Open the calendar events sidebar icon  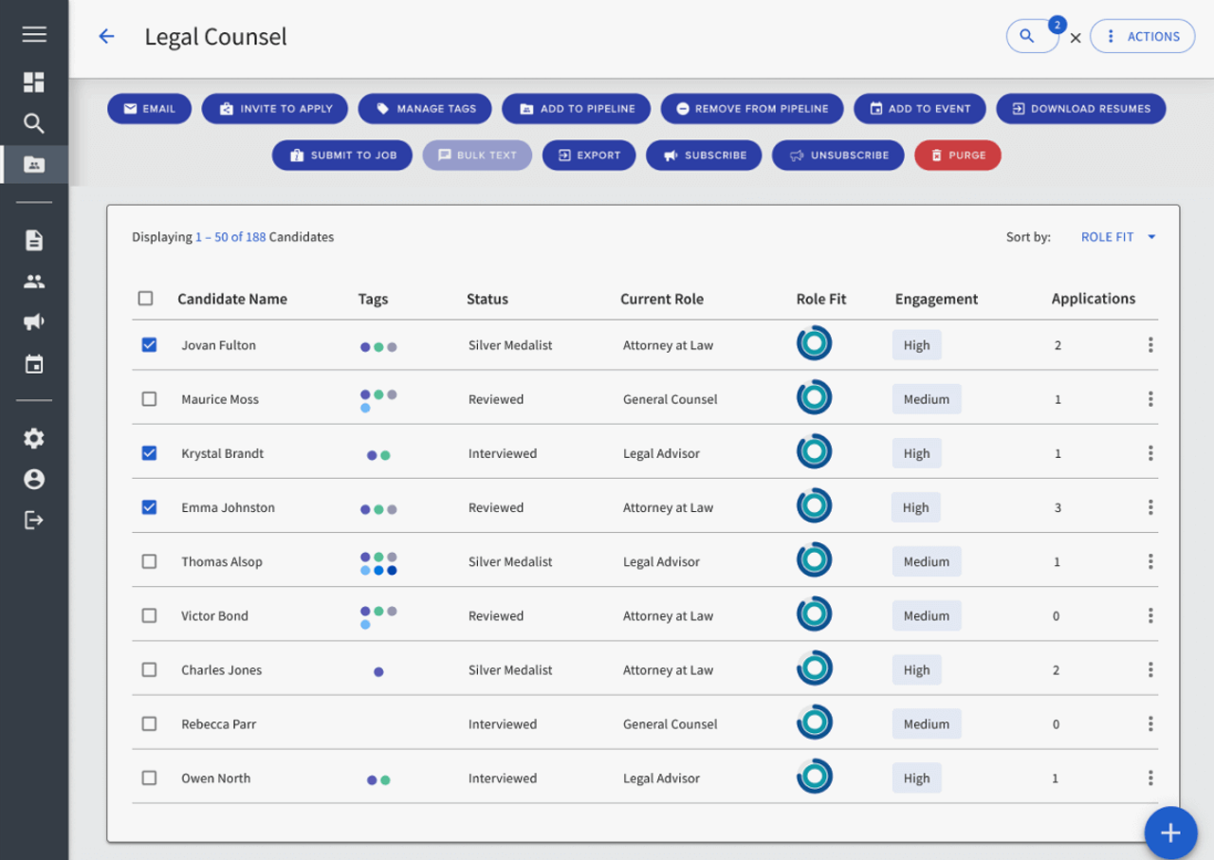34,364
